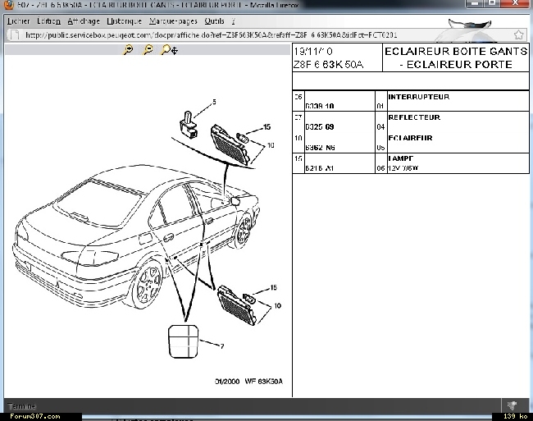The height and width of the screenshot is (421, 533).
Task: Open the Edition menu
Action: (x=48, y=21)
